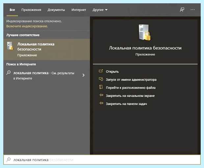Choose Закрепить на начальном экране
This screenshot has width=204, height=168.
point(130,96)
